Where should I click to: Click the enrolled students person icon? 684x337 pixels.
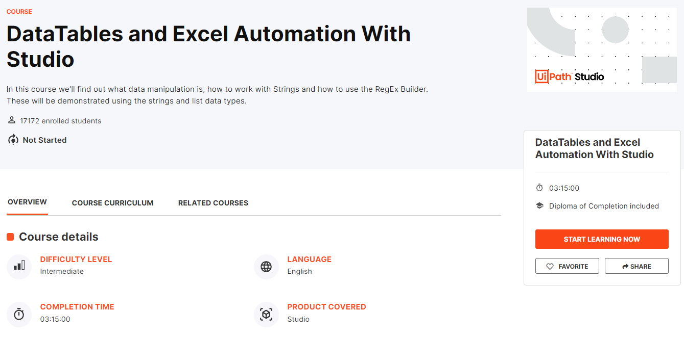12,120
